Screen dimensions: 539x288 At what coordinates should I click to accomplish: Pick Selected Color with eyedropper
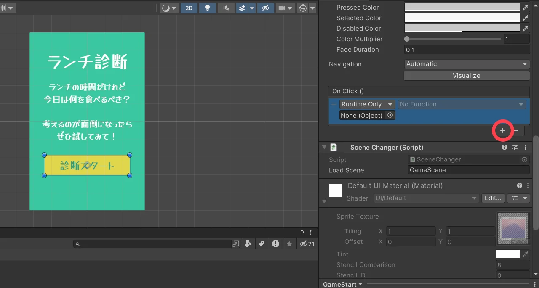pyautogui.click(x=525, y=18)
